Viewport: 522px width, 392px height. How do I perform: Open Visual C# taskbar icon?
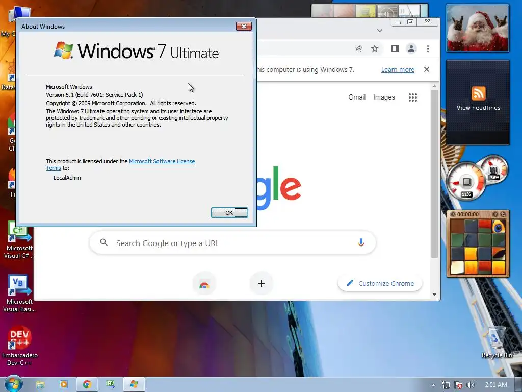[110, 384]
